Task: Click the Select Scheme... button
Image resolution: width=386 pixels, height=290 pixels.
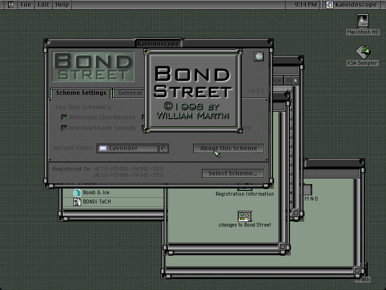Action: tap(233, 174)
